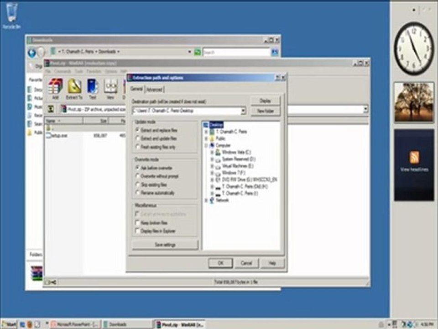Click the Search box in Downloads window
Viewport: 438px width, 329px height.
[x=236, y=52]
